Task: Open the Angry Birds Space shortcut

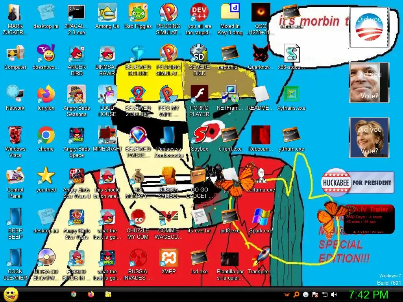Action: point(77,142)
